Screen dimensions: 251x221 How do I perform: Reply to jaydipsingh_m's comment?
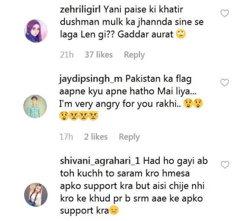[x=129, y=137]
